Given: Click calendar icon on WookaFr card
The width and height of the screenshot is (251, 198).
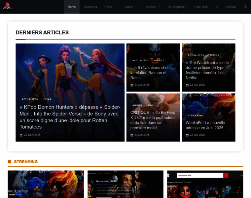Looking at the screenshot, I should pos(187,135).
